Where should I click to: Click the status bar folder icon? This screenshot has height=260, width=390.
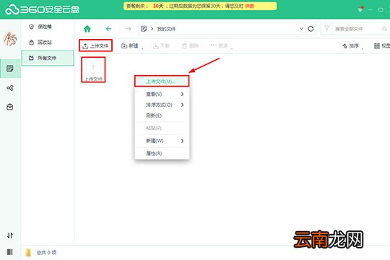tap(28, 253)
